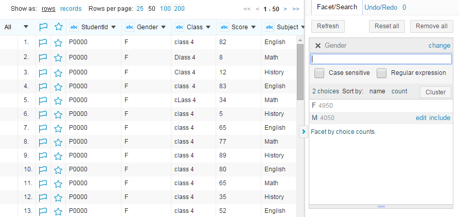Enable the Case sensitive checkbox
This screenshot has height=217, width=459.
(x=320, y=73)
